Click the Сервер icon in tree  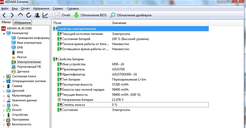point(9,86)
